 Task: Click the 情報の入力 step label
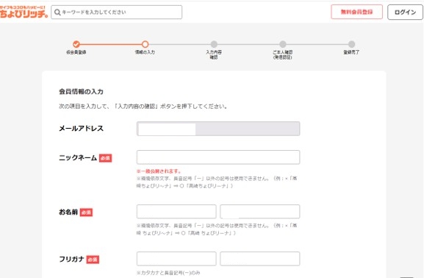click(x=145, y=52)
